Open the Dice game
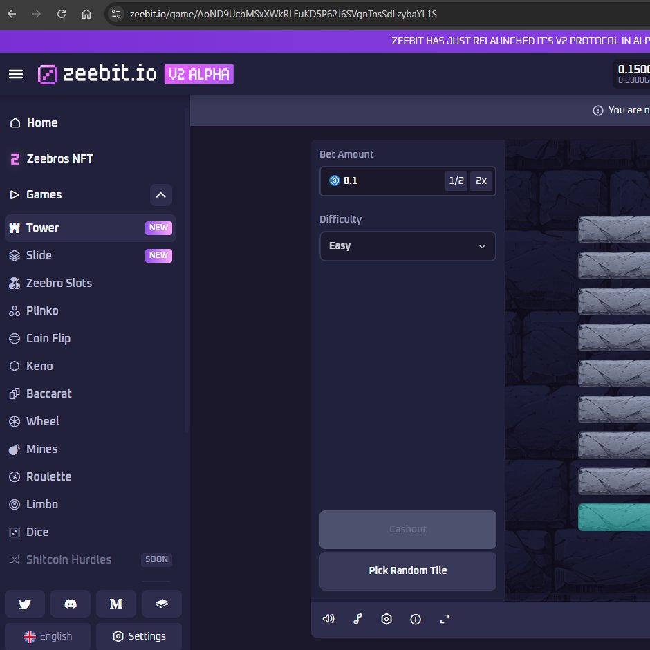Viewport: 650px width, 650px height. tap(91, 532)
